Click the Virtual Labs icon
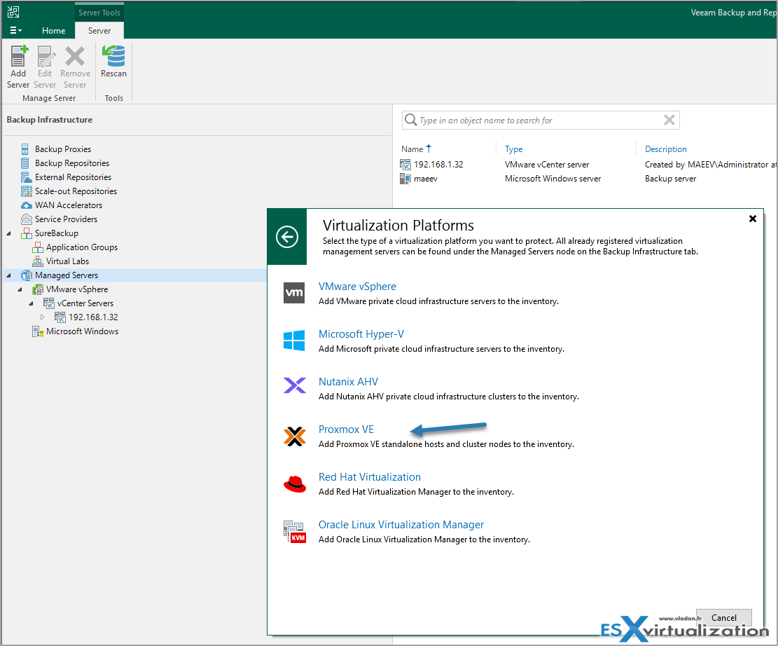The height and width of the screenshot is (646, 778). pyautogui.click(x=38, y=261)
